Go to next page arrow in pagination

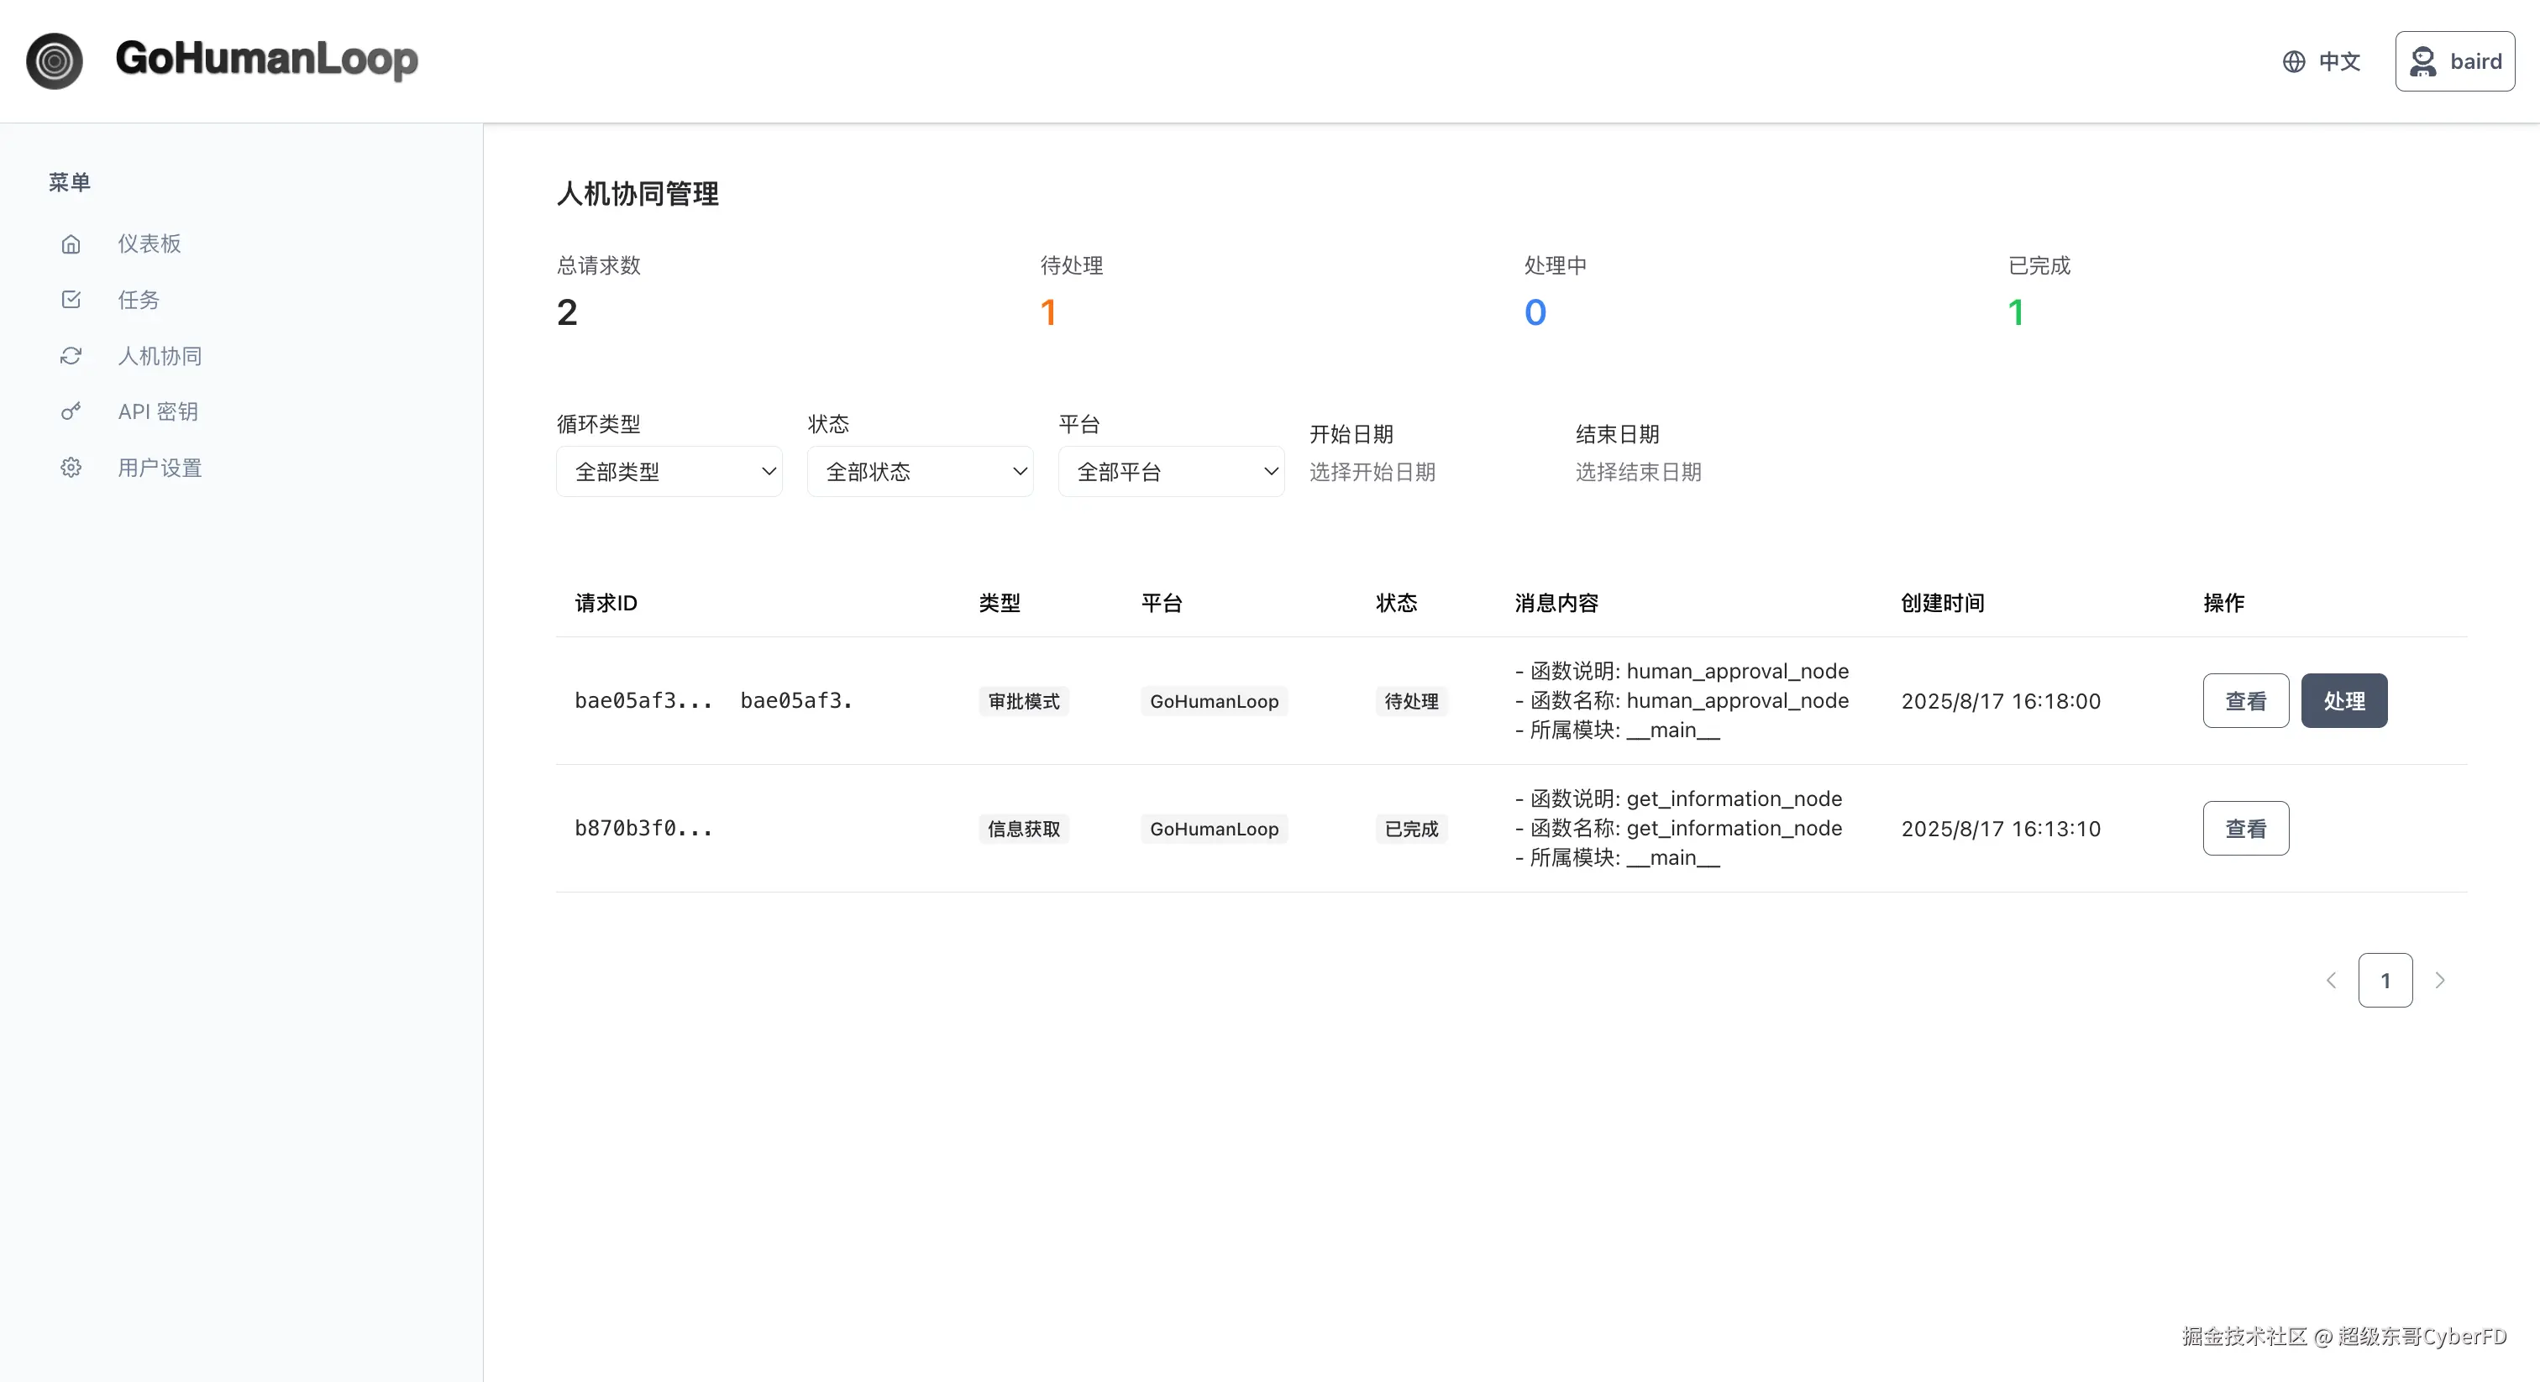pyautogui.click(x=2439, y=981)
